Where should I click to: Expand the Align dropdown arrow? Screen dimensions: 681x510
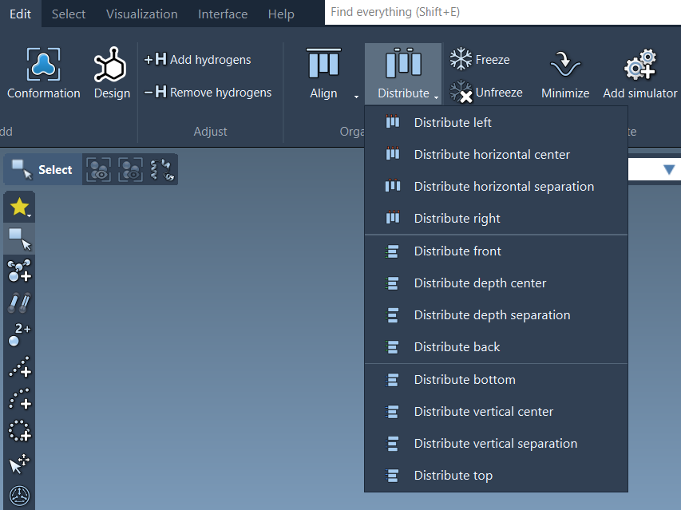click(x=356, y=96)
